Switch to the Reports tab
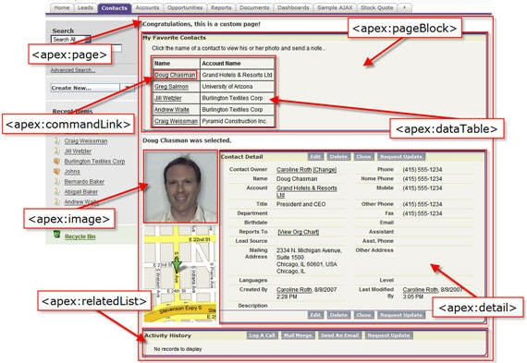The image size is (527, 363). pyautogui.click(x=221, y=7)
